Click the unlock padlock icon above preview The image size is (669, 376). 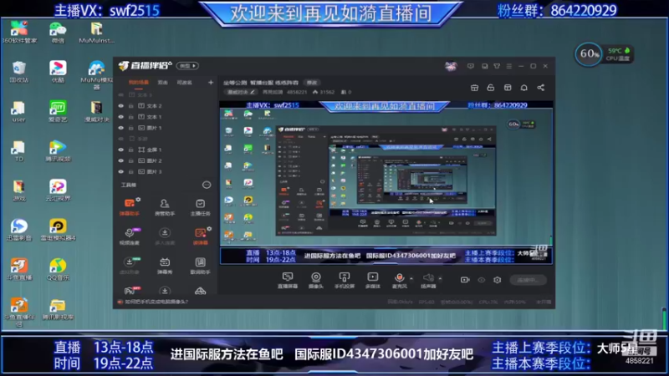coord(491,88)
